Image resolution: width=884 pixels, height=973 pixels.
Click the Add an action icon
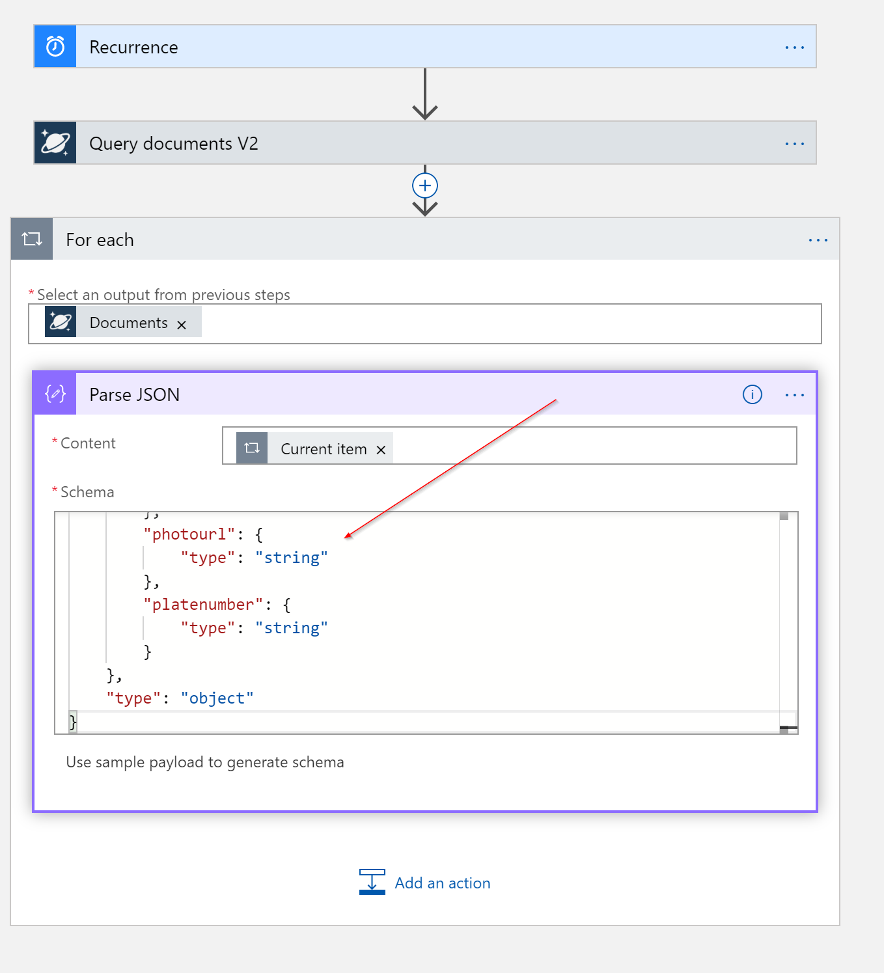pyautogui.click(x=372, y=882)
